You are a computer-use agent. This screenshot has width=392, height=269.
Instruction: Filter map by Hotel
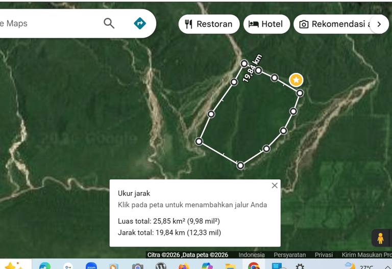tap(266, 24)
